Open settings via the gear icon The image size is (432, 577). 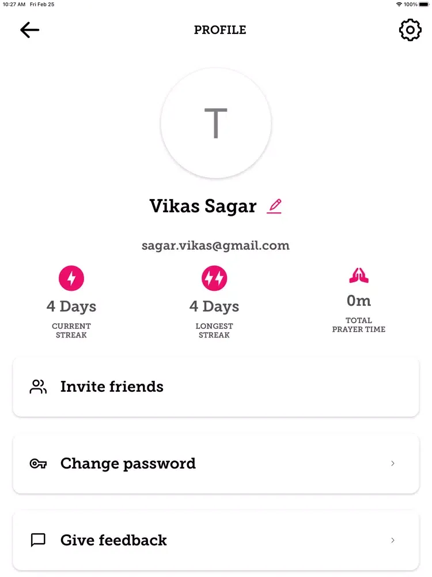pyautogui.click(x=410, y=30)
